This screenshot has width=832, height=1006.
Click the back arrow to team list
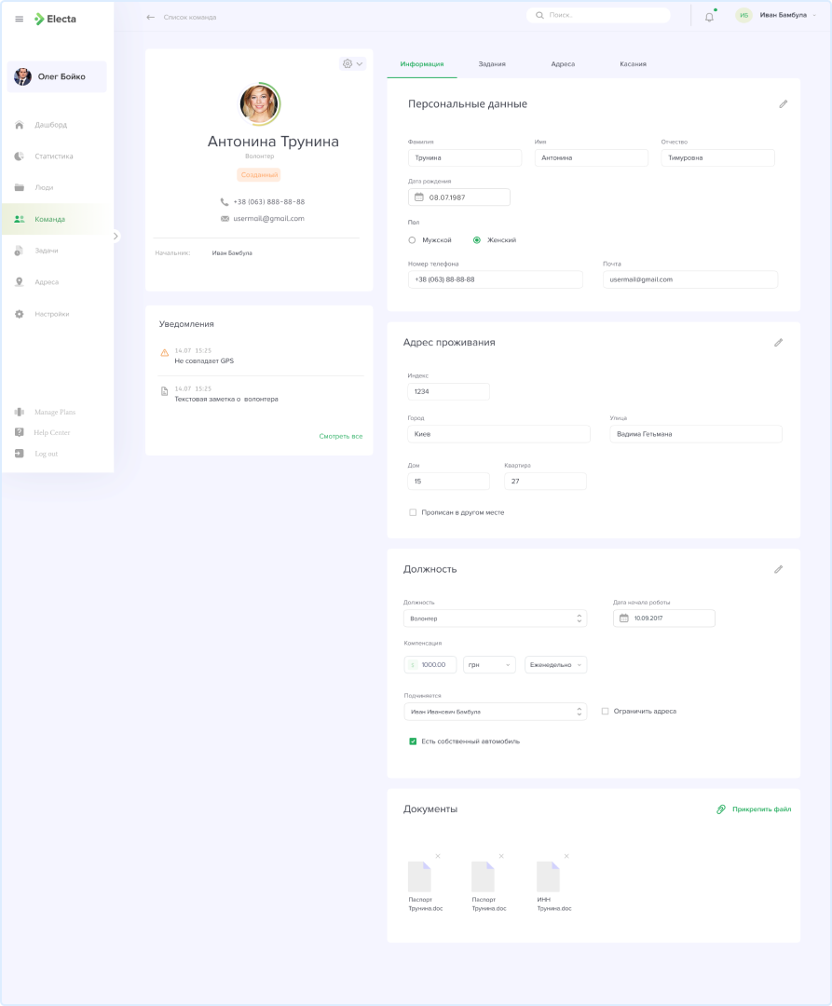pyautogui.click(x=151, y=17)
